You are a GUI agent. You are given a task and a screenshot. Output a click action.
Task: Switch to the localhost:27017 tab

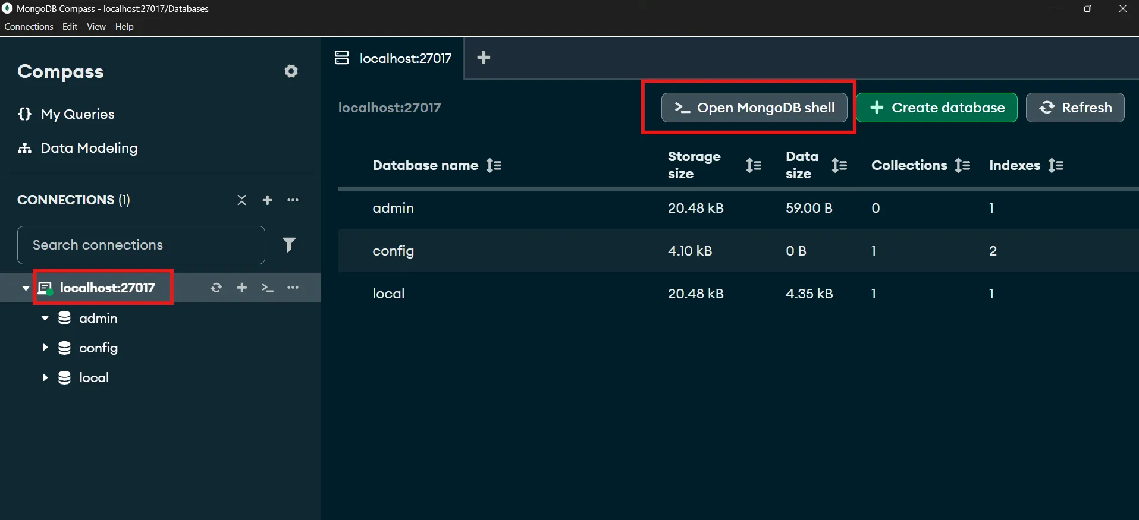(393, 58)
